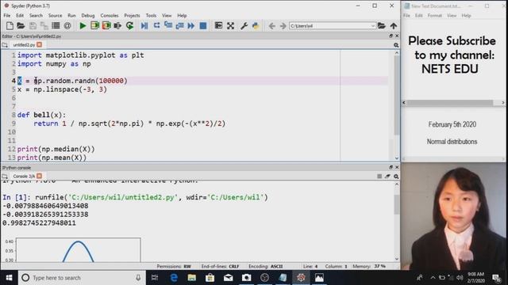Open the file list (Browse tabs) icon
This screenshot has width=508, height=285.
(56, 25)
